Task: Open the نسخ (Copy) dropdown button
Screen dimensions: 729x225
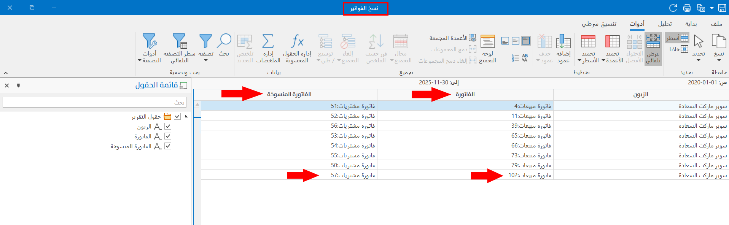Action: click(x=719, y=49)
